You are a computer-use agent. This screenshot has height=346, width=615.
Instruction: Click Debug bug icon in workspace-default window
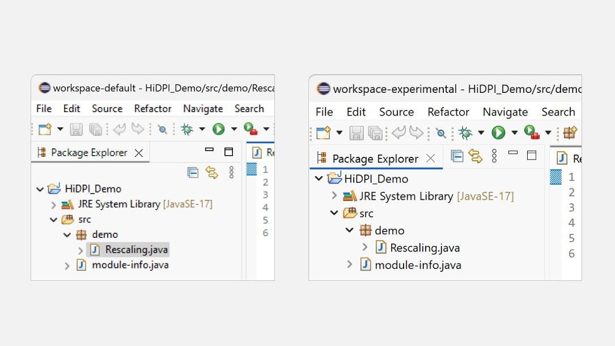(x=186, y=129)
